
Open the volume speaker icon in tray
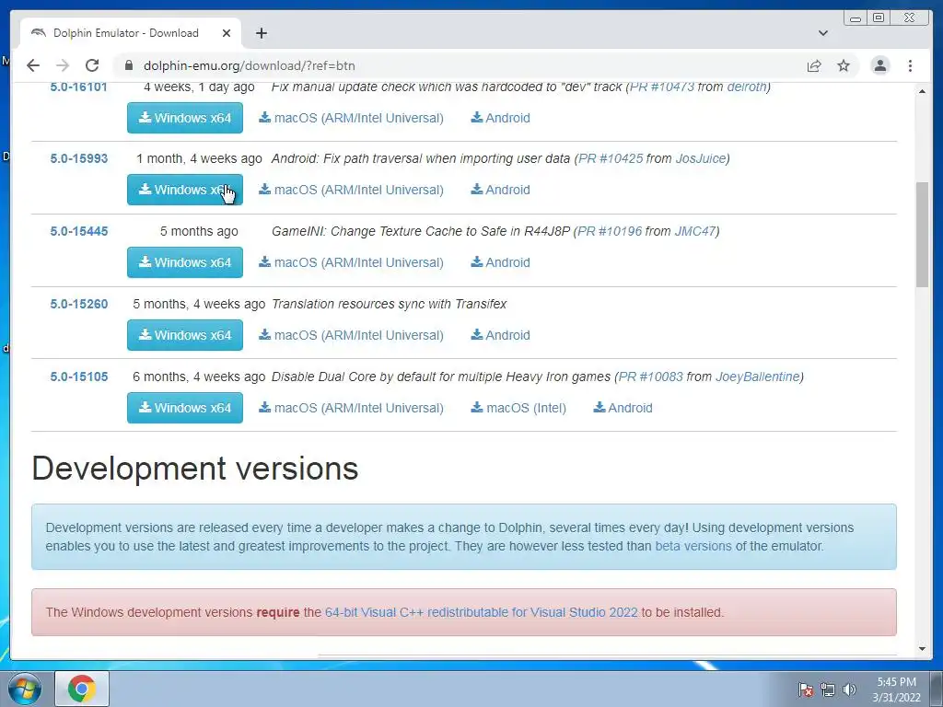click(x=849, y=690)
